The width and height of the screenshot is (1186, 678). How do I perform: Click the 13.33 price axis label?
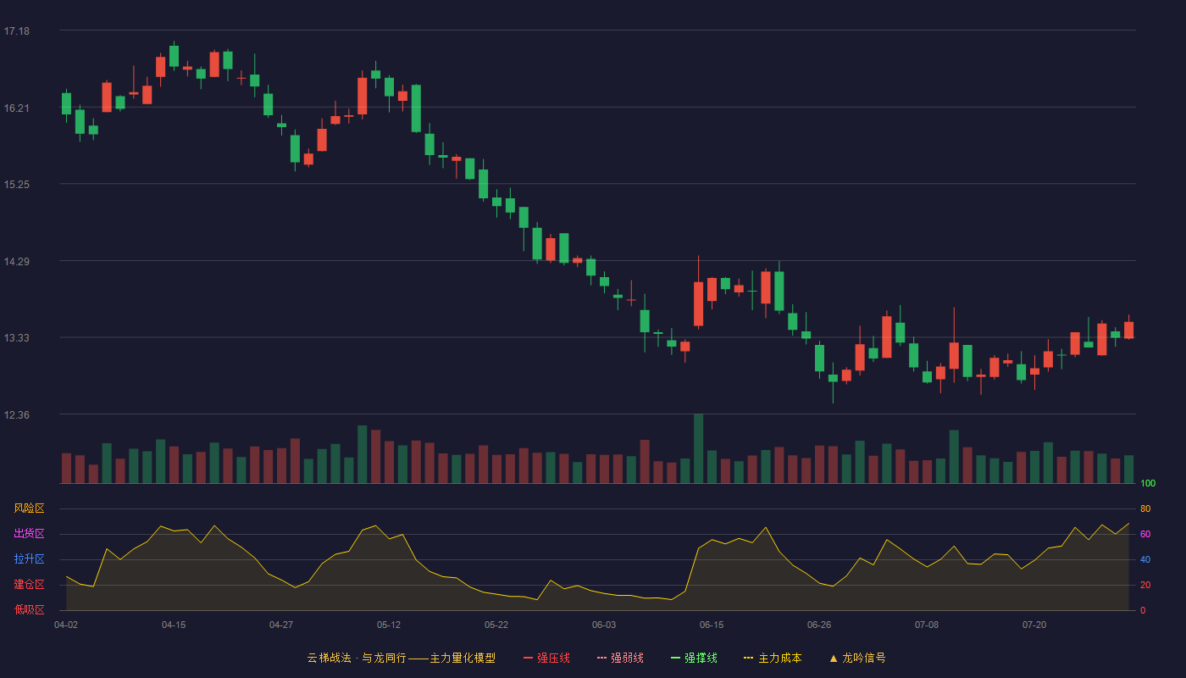click(17, 337)
